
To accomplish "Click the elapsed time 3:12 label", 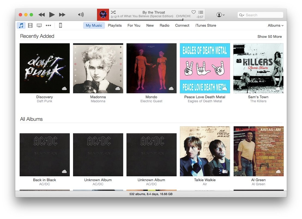I will click(114, 17).
